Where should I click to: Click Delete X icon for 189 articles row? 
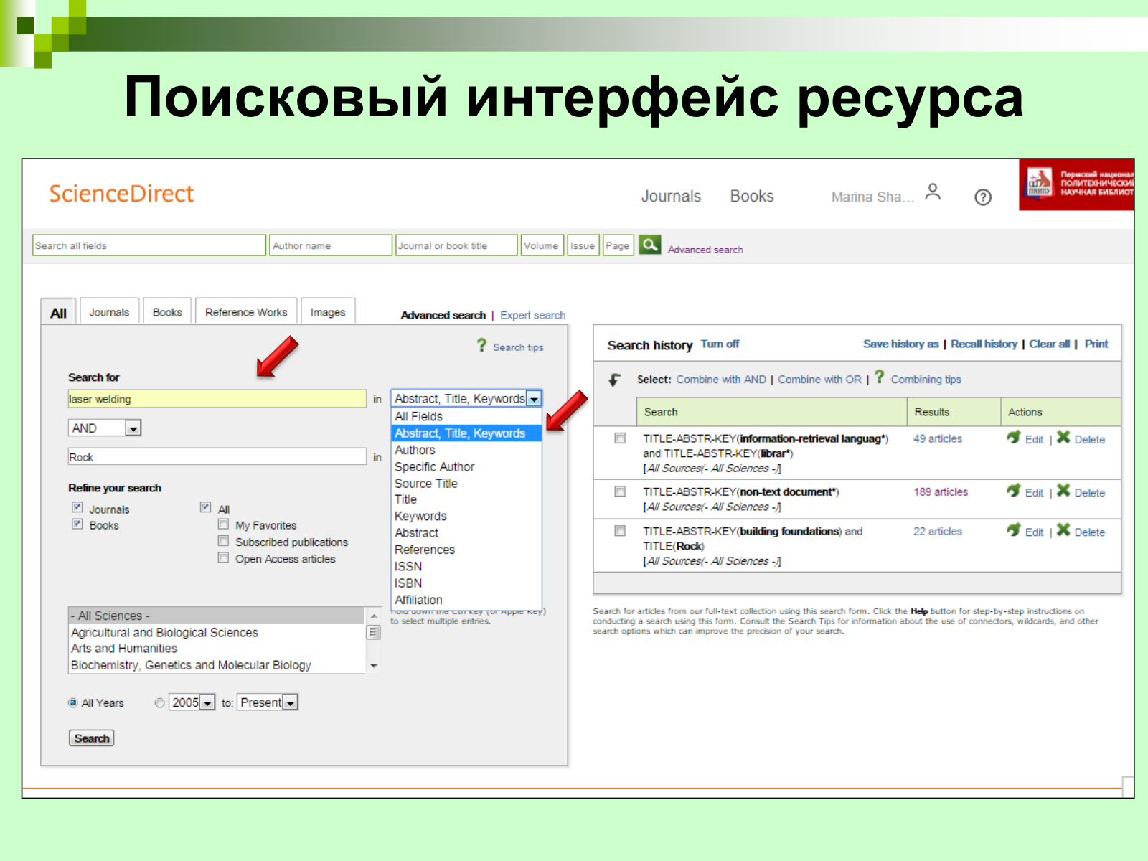click(1063, 490)
